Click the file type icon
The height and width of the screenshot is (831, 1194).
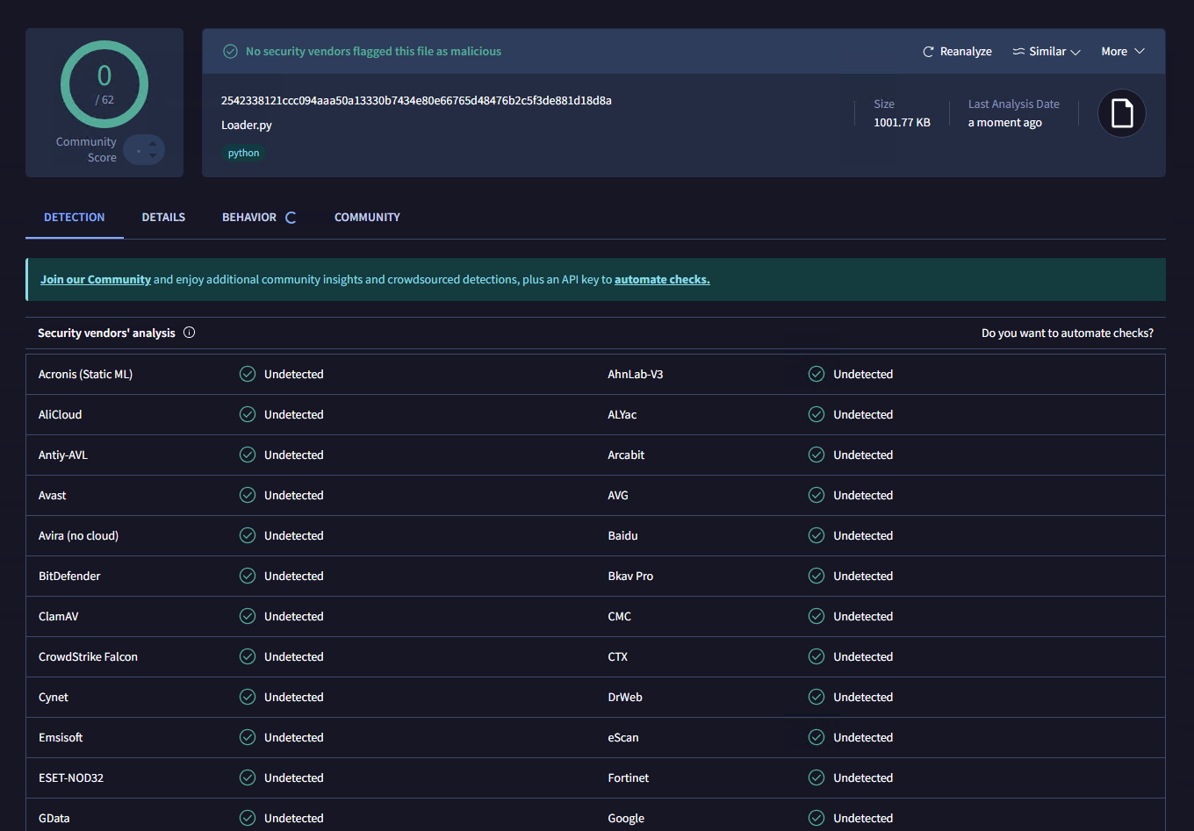click(x=1122, y=113)
